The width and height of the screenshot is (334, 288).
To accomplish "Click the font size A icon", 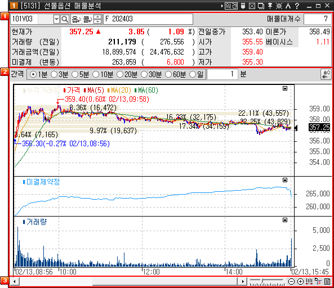I will point(288,6).
